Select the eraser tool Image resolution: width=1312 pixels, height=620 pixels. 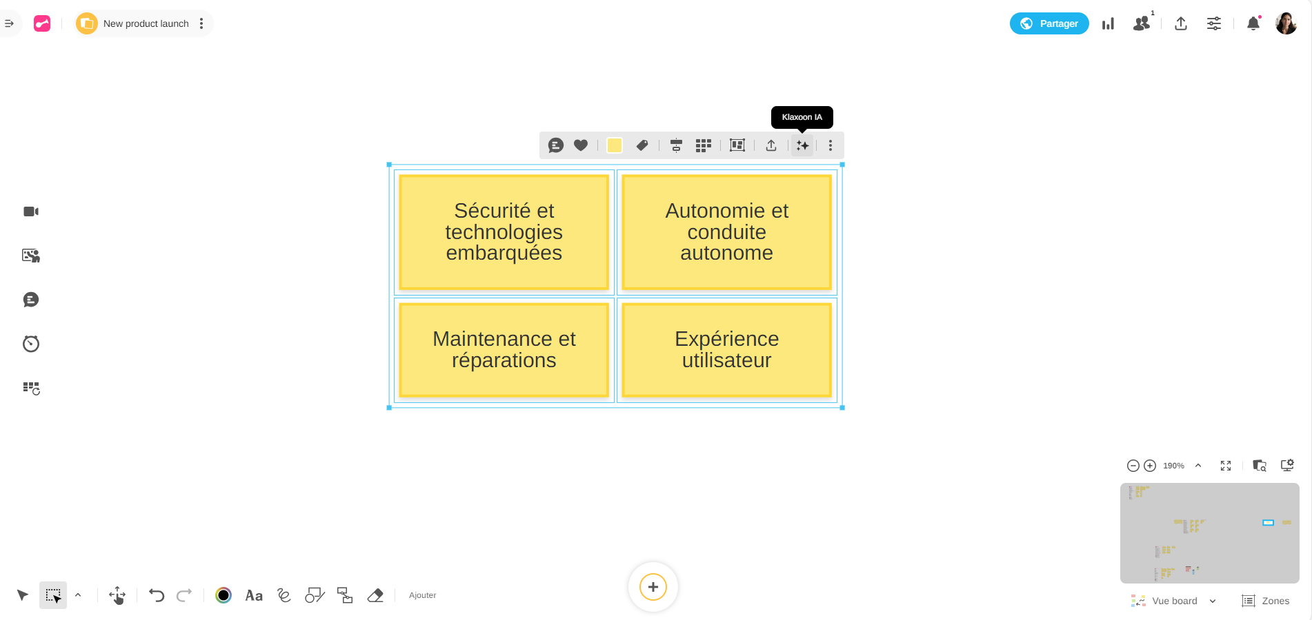375,595
